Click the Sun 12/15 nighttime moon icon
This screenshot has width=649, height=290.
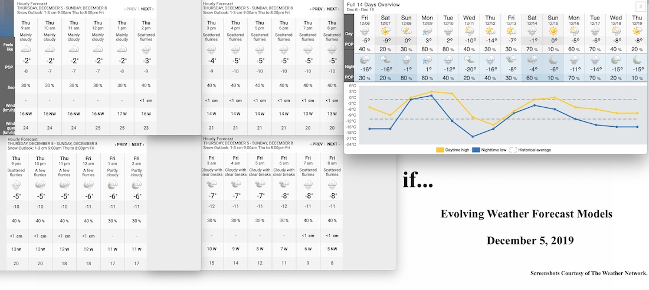(553, 60)
